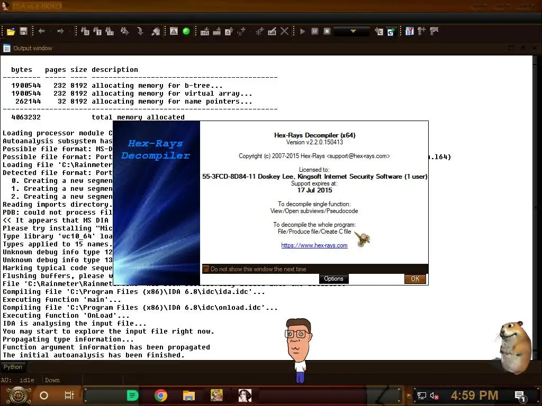Open Task View from taskbar
The width and height of the screenshot is (542, 406).
[69, 395]
